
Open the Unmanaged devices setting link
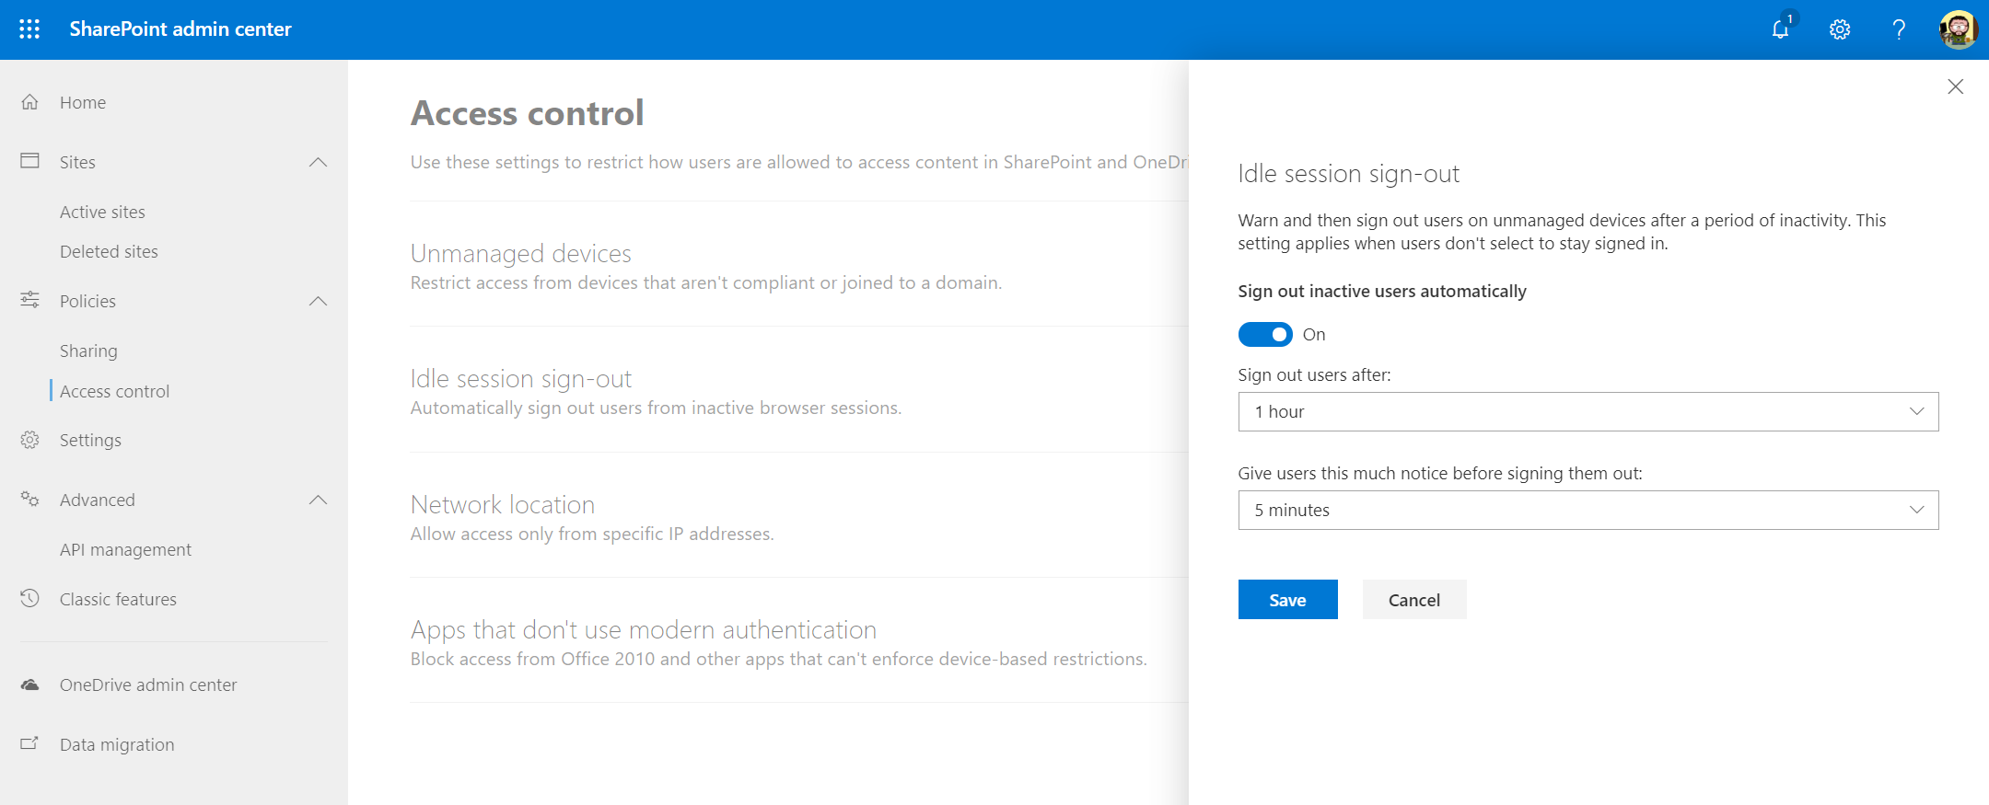520,254
